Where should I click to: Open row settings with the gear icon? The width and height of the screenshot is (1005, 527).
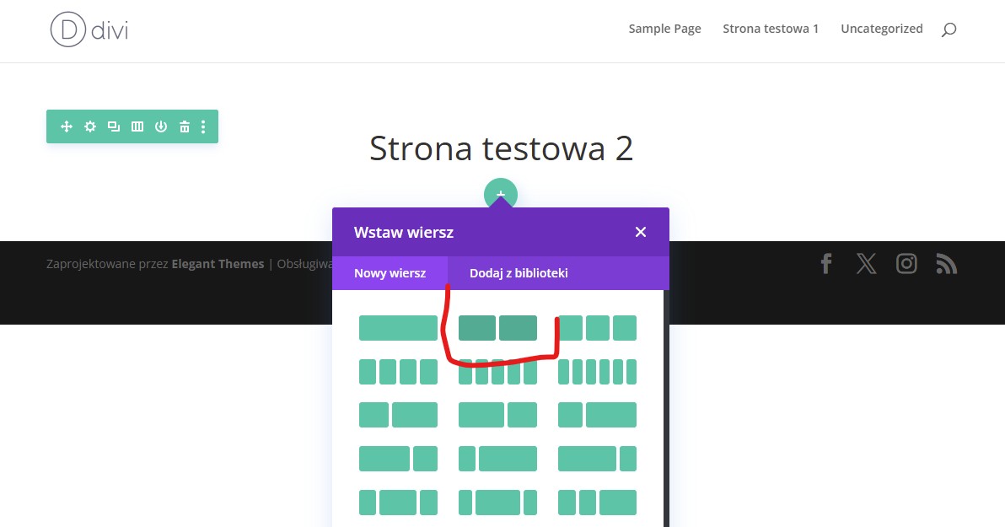click(x=90, y=126)
